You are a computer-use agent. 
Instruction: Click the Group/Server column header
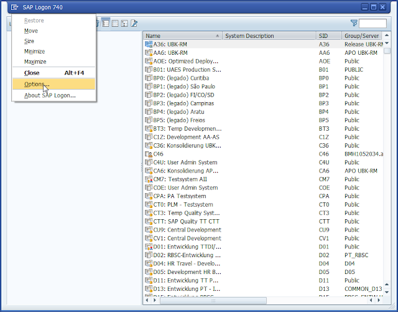click(x=362, y=36)
